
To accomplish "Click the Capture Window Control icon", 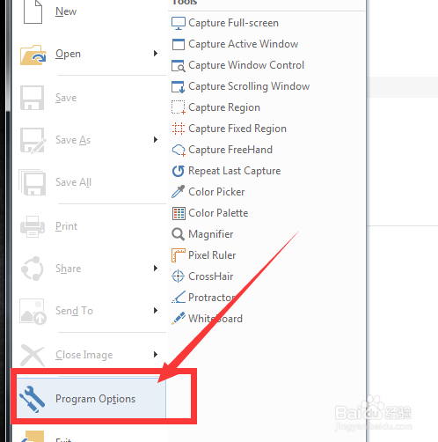I will click(x=179, y=65).
